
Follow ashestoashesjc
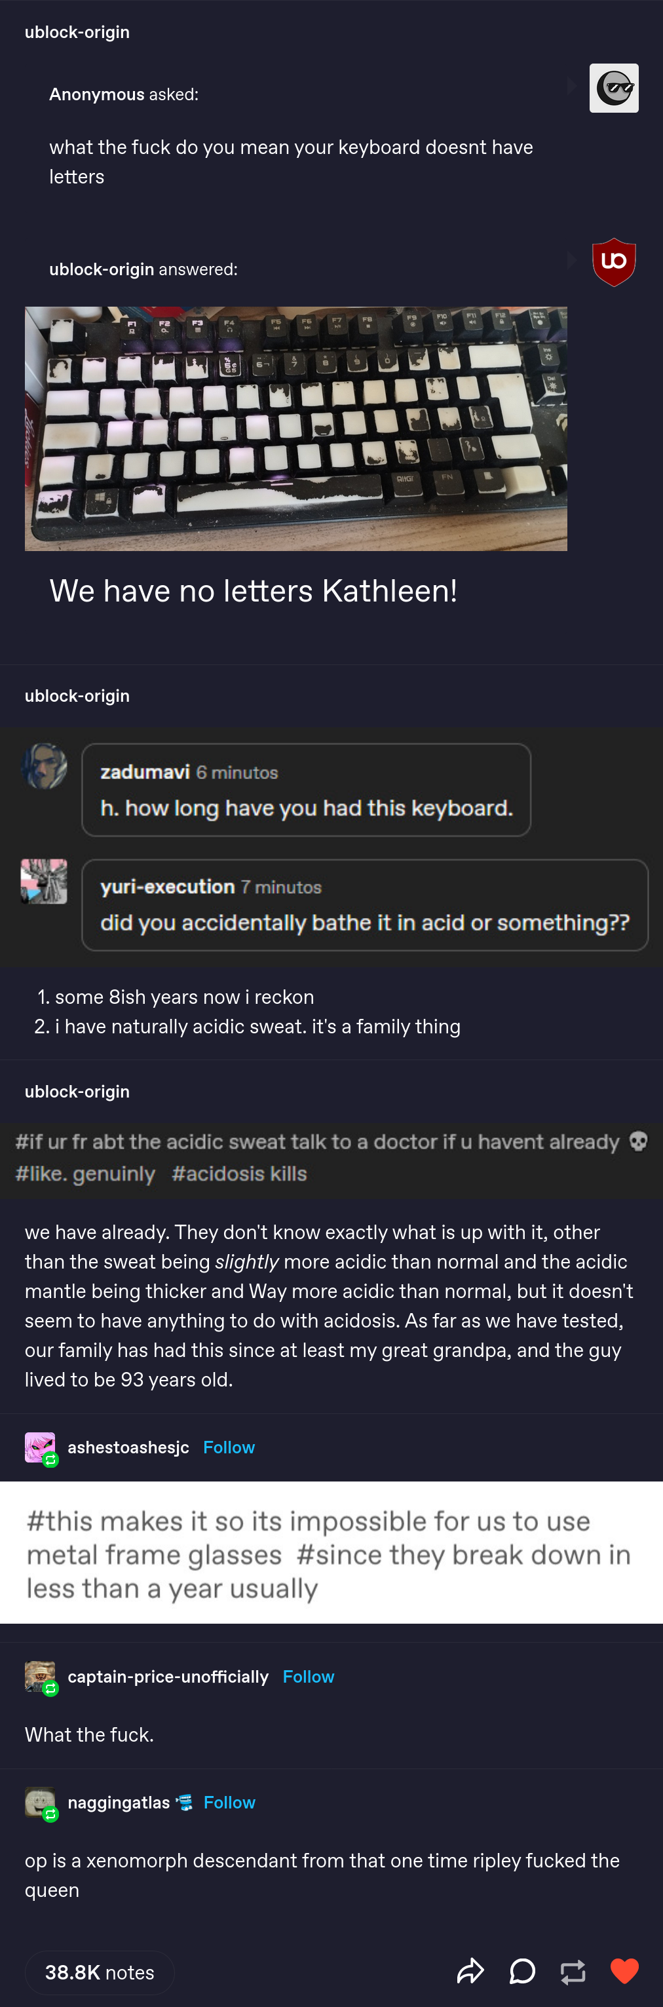(x=229, y=1447)
